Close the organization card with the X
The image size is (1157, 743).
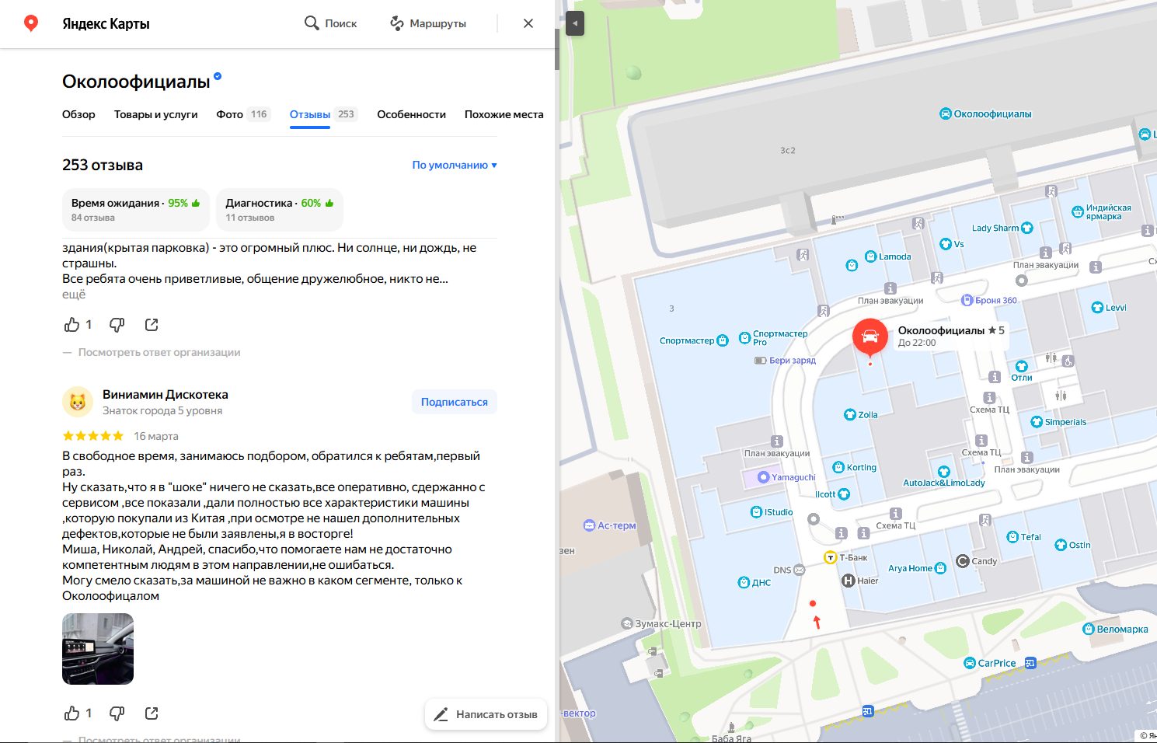pos(528,23)
